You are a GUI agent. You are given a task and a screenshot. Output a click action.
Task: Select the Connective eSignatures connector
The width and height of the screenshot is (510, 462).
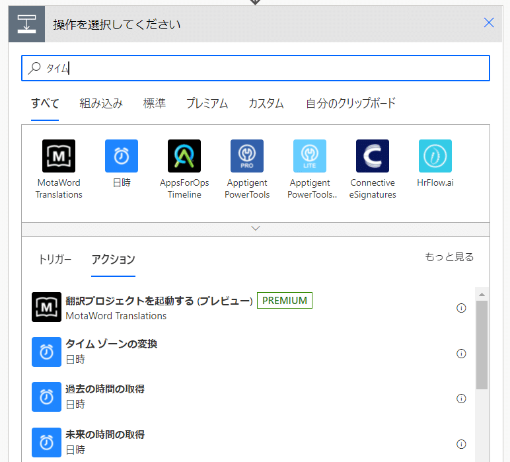coord(373,156)
